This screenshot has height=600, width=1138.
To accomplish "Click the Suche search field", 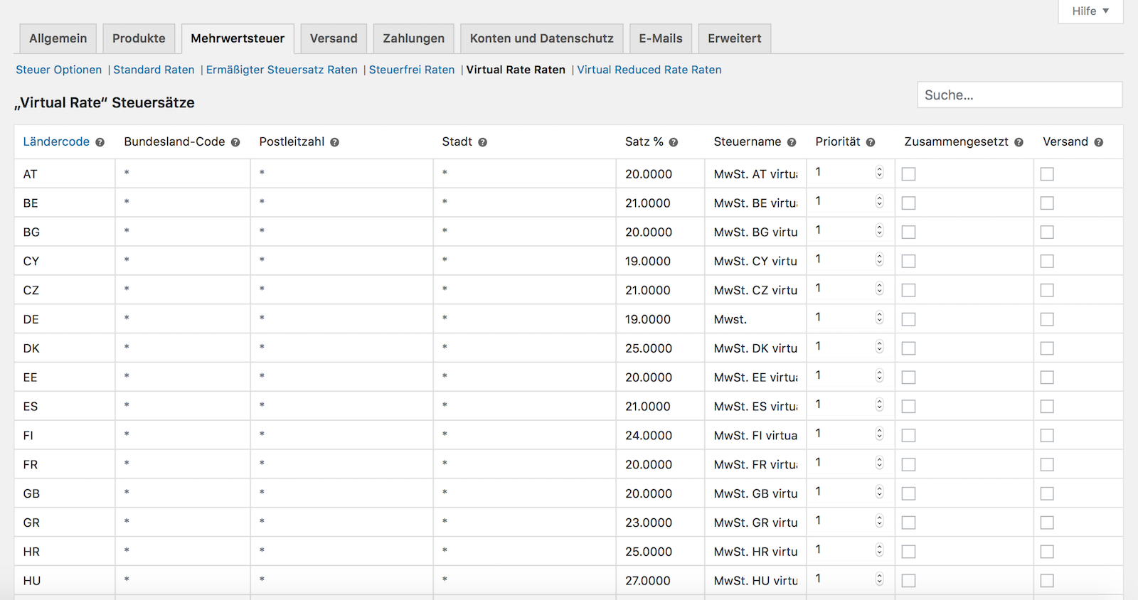I will pyautogui.click(x=1019, y=95).
